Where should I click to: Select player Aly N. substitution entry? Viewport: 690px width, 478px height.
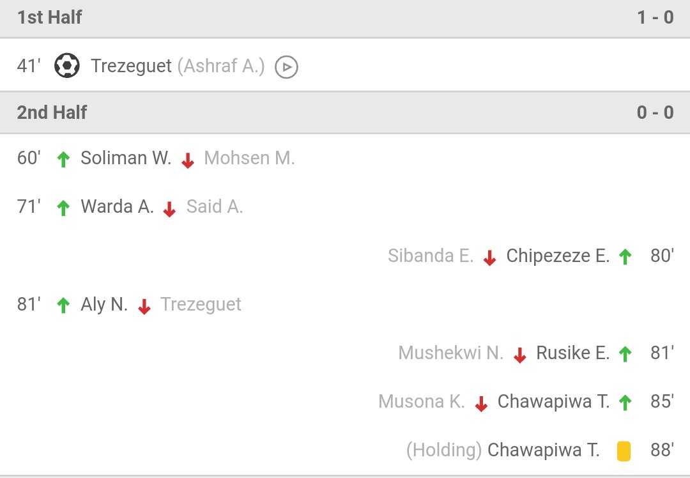pos(104,305)
